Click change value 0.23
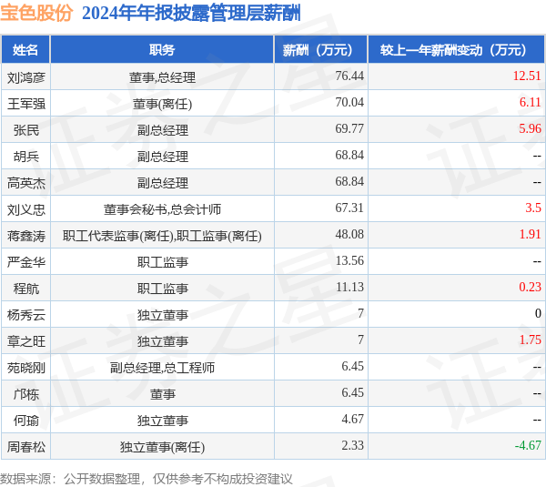The width and height of the screenshot is (546, 487). (x=530, y=288)
